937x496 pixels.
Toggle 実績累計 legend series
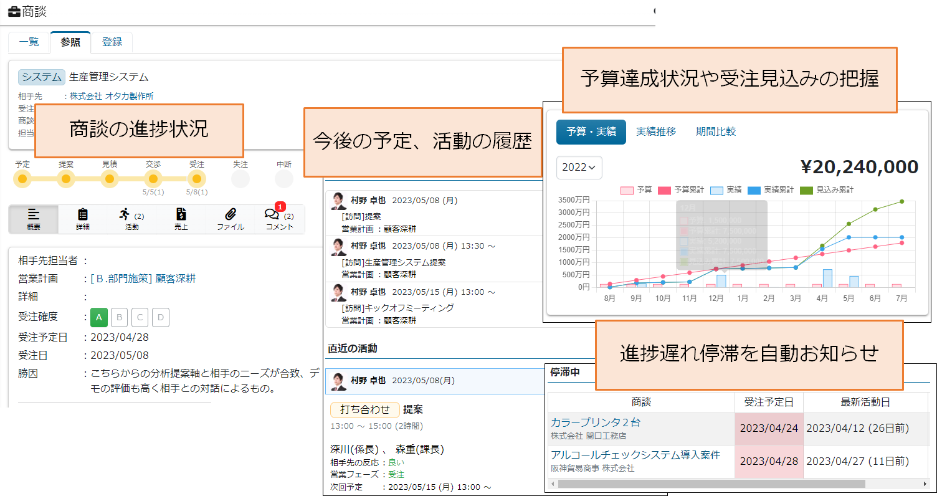[772, 190]
